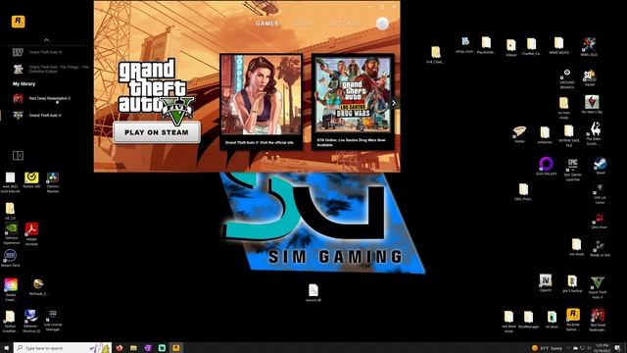Open the Rockstar Games Launcher desktop shortcut
The height and width of the screenshot is (353, 627).
pyautogui.click(x=573, y=320)
